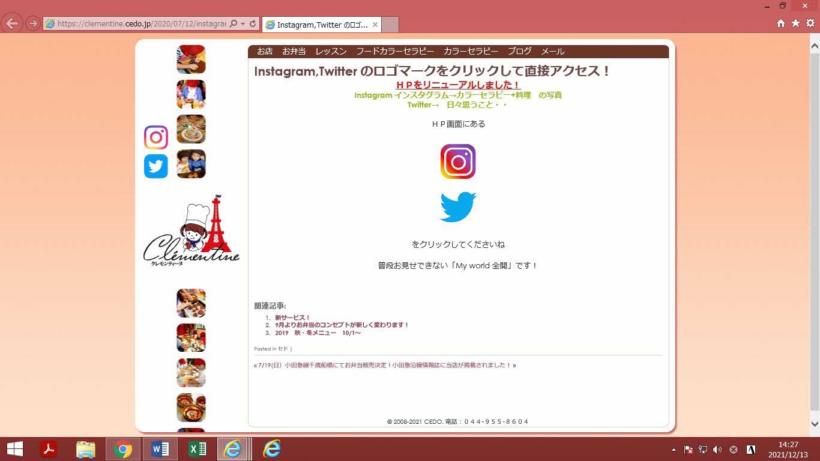Open the フードカラーセラピー menu item
The image size is (820, 461).
[395, 52]
